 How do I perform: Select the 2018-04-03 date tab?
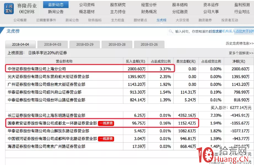coord(52,45)
